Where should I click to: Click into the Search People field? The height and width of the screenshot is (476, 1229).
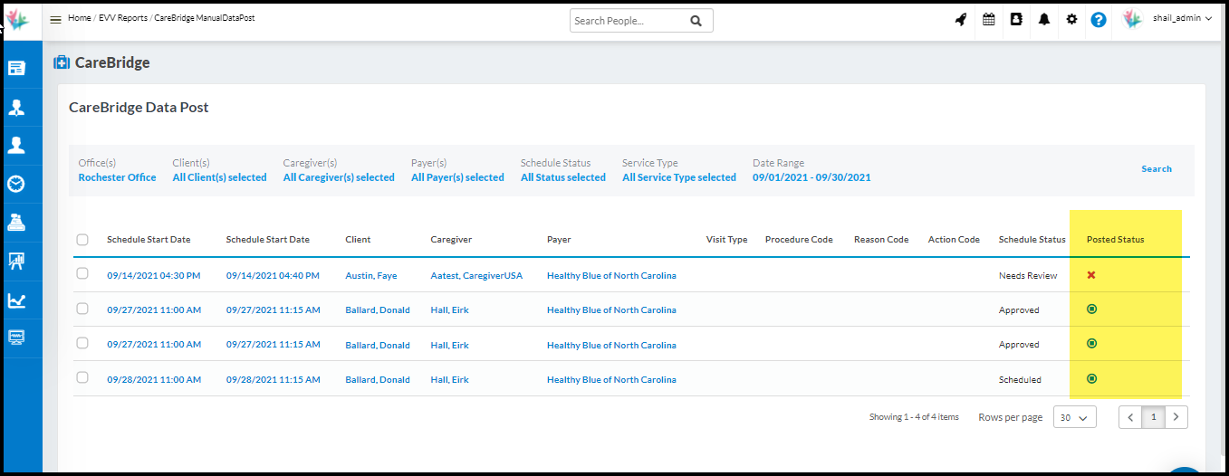pos(629,21)
